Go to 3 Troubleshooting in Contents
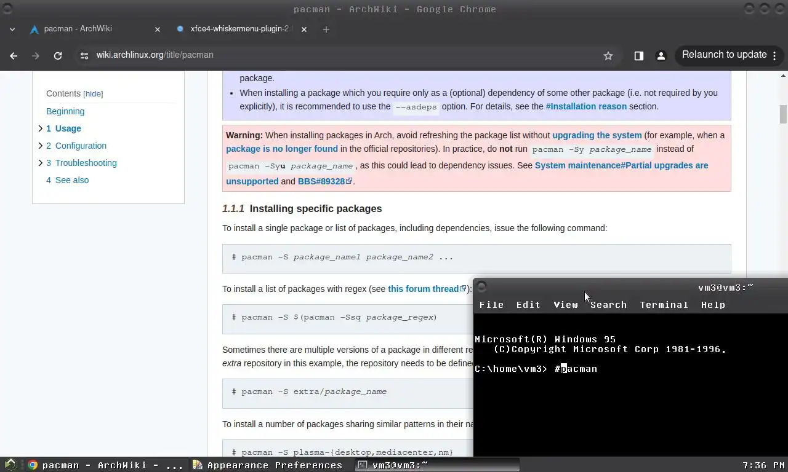The height and width of the screenshot is (472, 788). 81,163
